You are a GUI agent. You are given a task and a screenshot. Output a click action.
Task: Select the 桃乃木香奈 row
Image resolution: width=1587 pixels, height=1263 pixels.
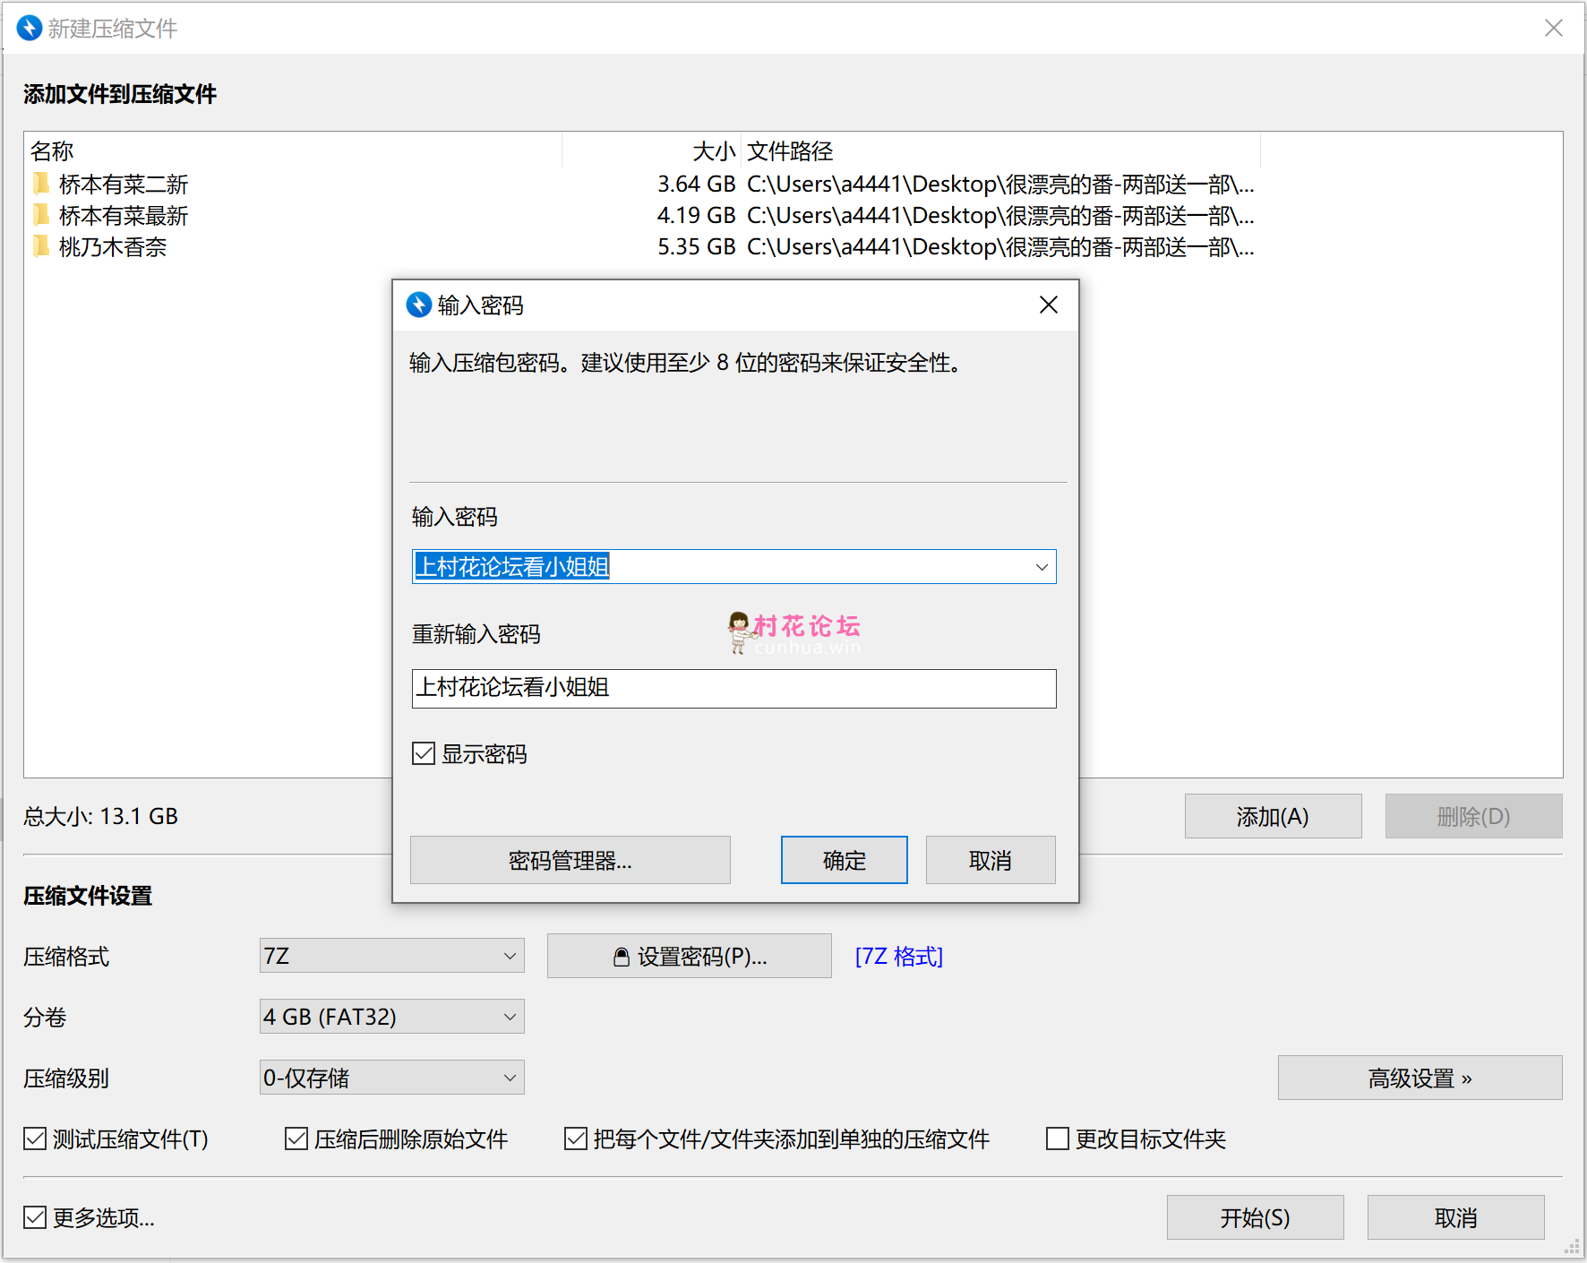(x=643, y=246)
